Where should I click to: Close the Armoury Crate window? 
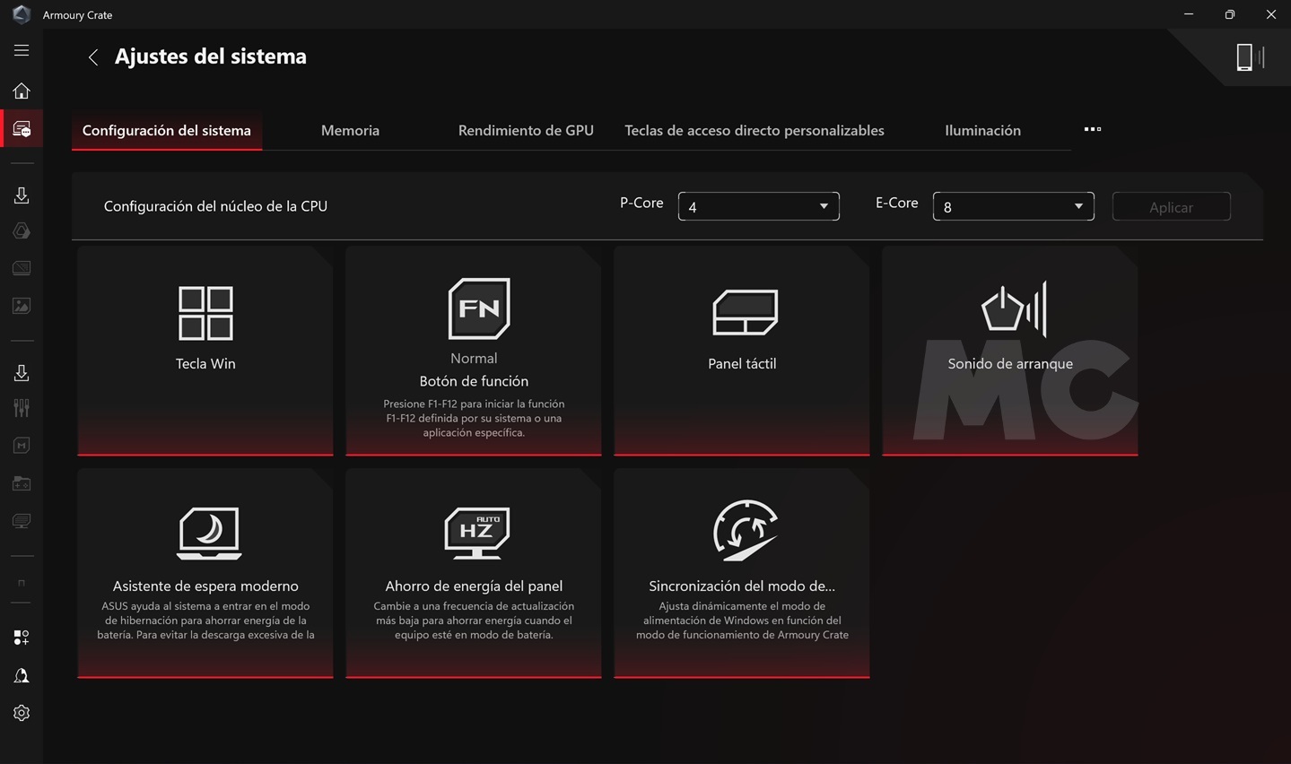[1271, 14]
